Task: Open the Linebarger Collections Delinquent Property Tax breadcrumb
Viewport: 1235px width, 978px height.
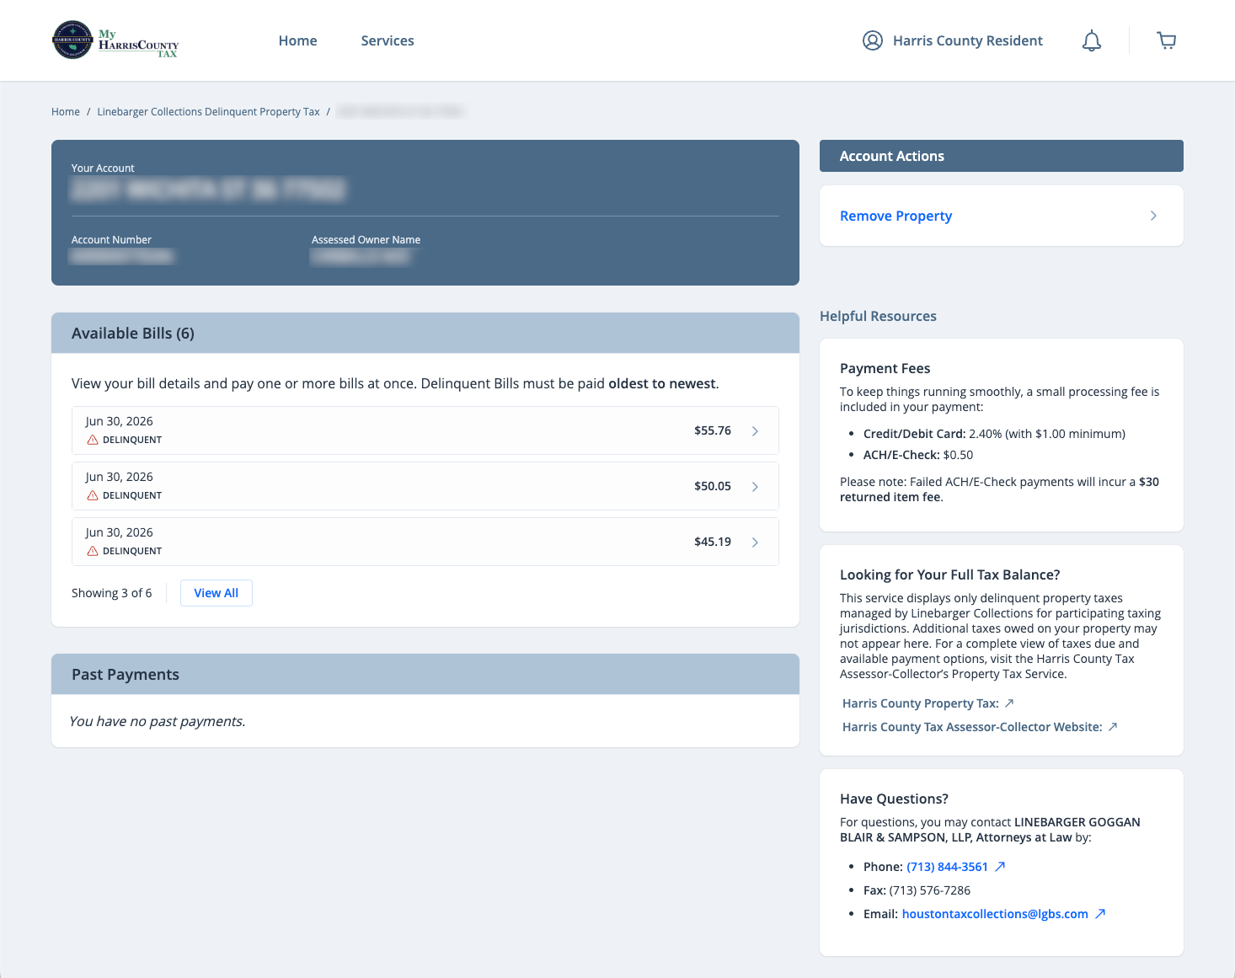Action: tap(208, 112)
